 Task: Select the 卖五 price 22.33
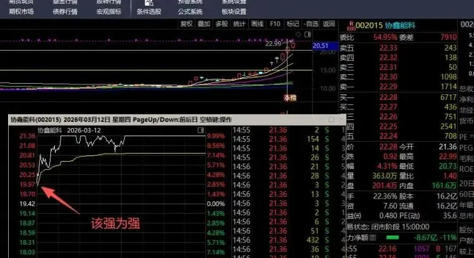pyautogui.click(x=388, y=48)
